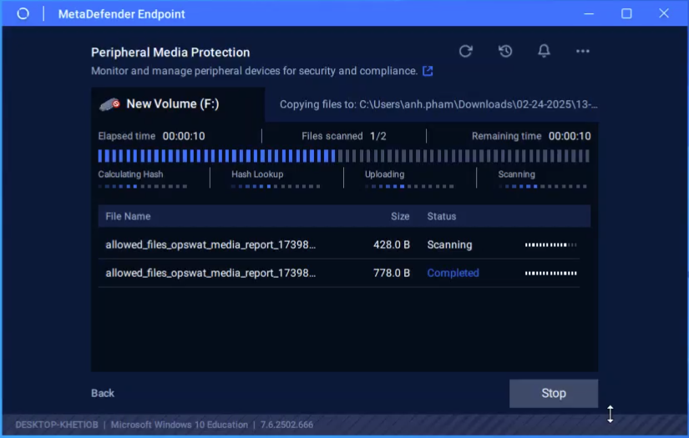
Task: Open external link icon beside description
Action: pos(428,71)
